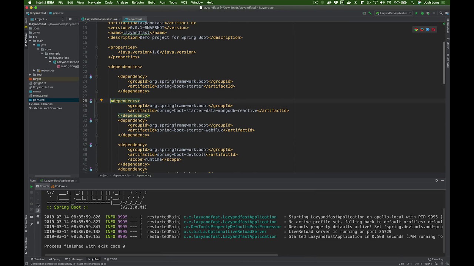Screen dimensions: 474x266
Task: Toggle the Ant Build tool window
Action: (448, 61)
